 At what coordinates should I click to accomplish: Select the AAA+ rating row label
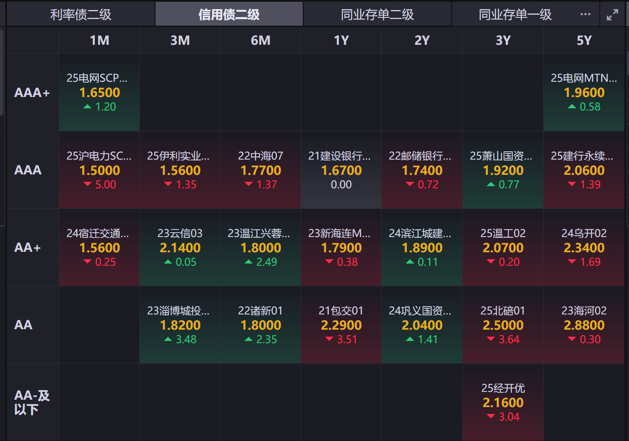[33, 92]
